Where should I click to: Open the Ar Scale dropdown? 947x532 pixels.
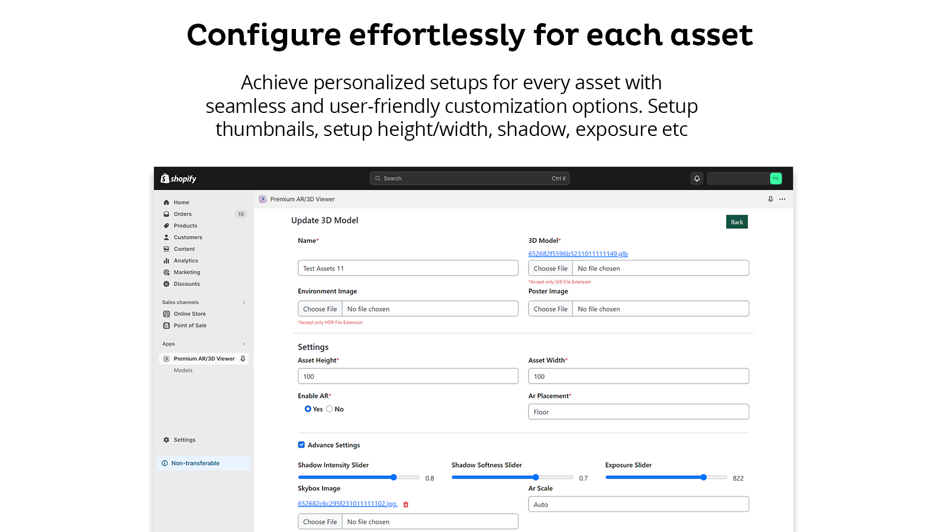click(x=638, y=504)
